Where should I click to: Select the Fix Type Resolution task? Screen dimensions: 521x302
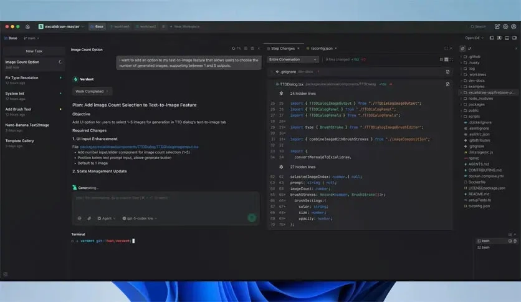click(x=34, y=80)
